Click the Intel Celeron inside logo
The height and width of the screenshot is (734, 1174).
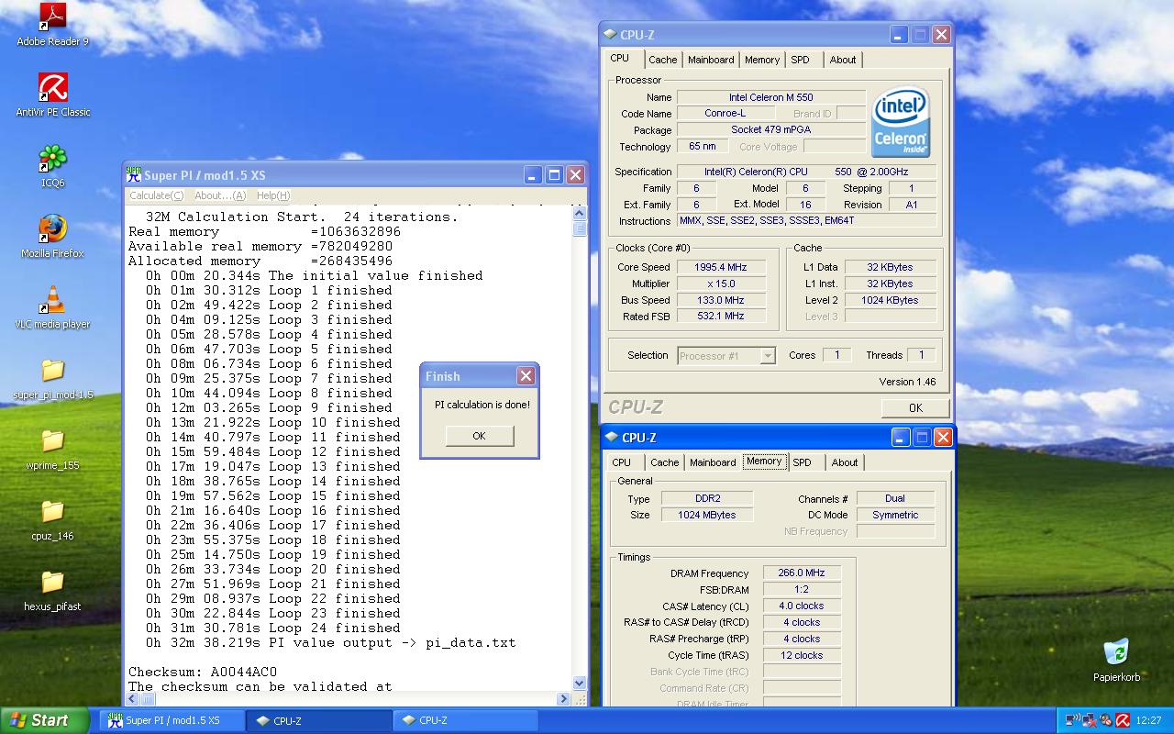click(x=901, y=121)
